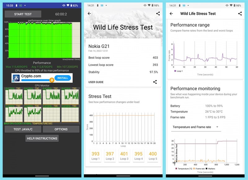The image size is (248, 180).
Task: Expand the Temperature and Frame rate dropdown
Action: pos(196,127)
